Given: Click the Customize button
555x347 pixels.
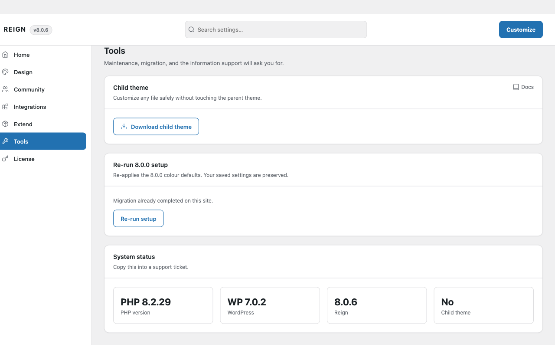Looking at the screenshot, I should [521, 29].
